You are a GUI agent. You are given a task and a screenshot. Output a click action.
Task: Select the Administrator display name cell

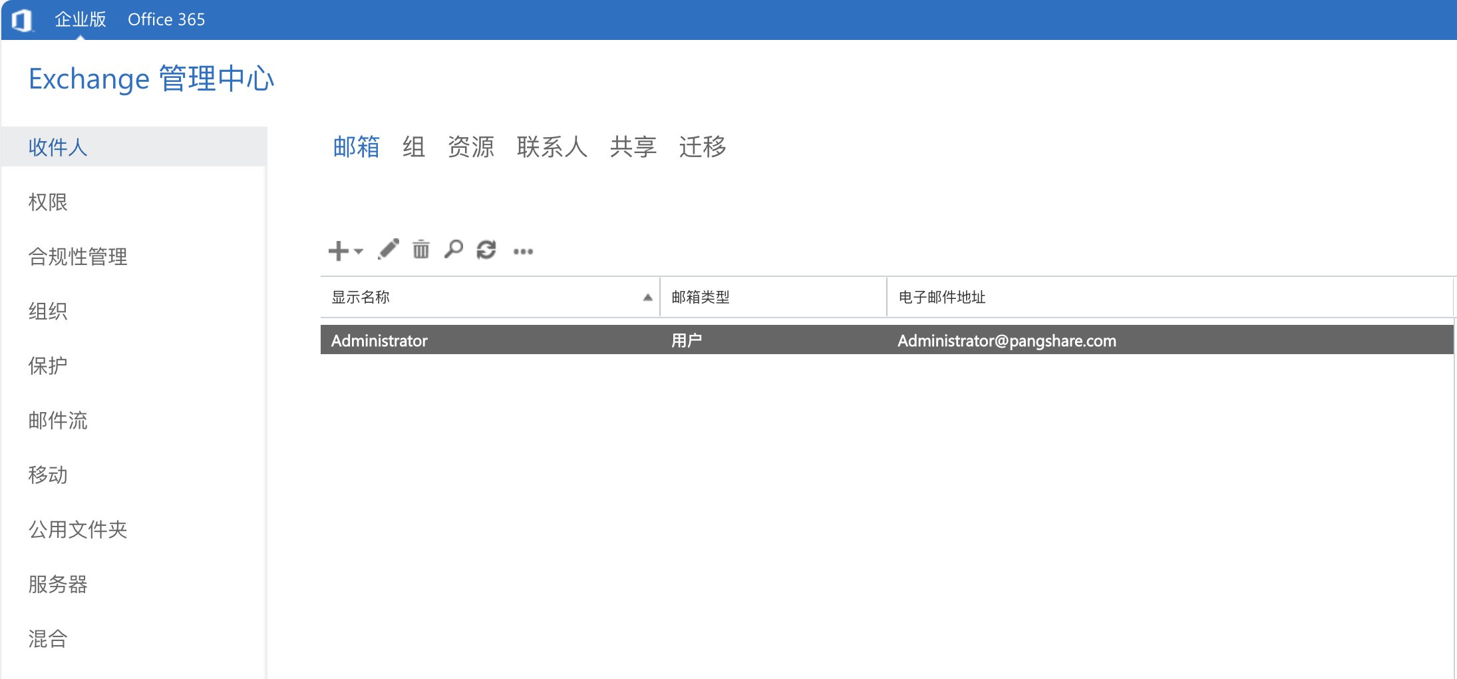(379, 340)
